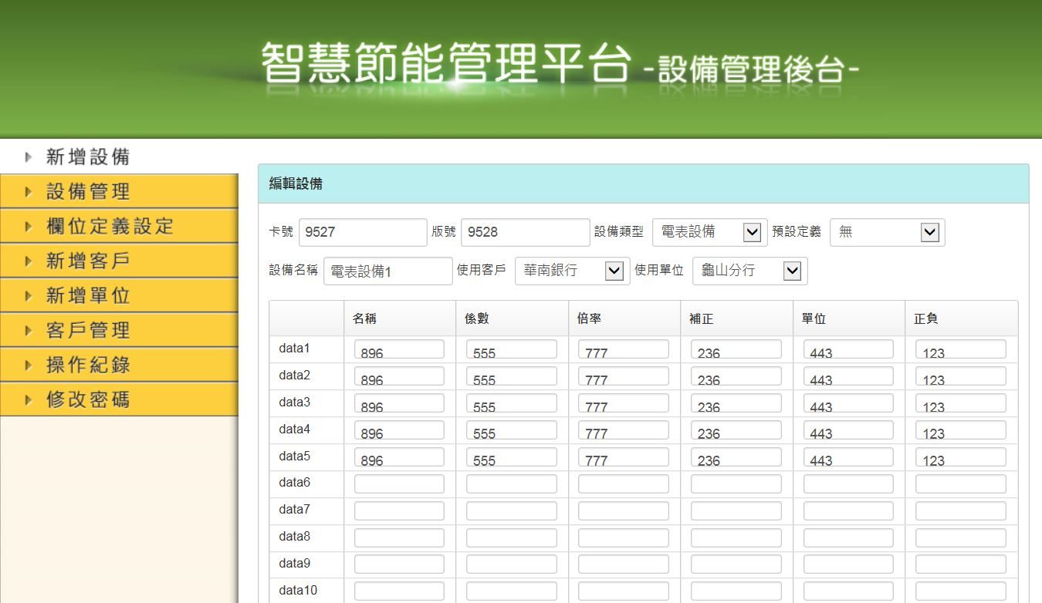This screenshot has height=603, width=1042.
Task: Click the empty data9 單位 field
Action: pyautogui.click(x=848, y=565)
